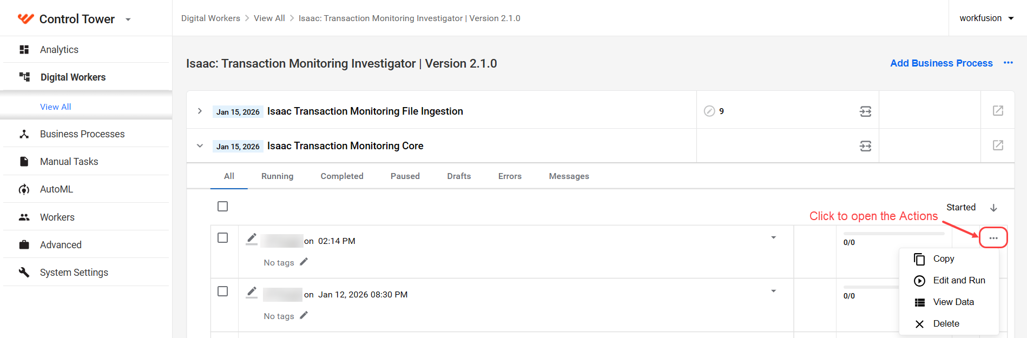1027x338 pixels.
Task: Click Digital Workers breadcrumb link
Action: [x=210, y=18]
